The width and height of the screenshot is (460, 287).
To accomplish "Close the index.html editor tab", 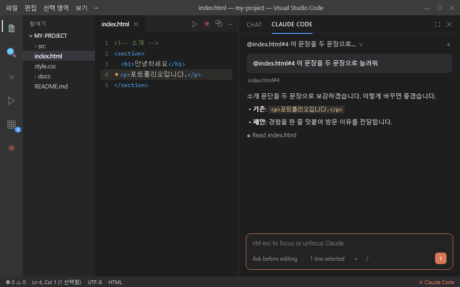I will (136, 24).
